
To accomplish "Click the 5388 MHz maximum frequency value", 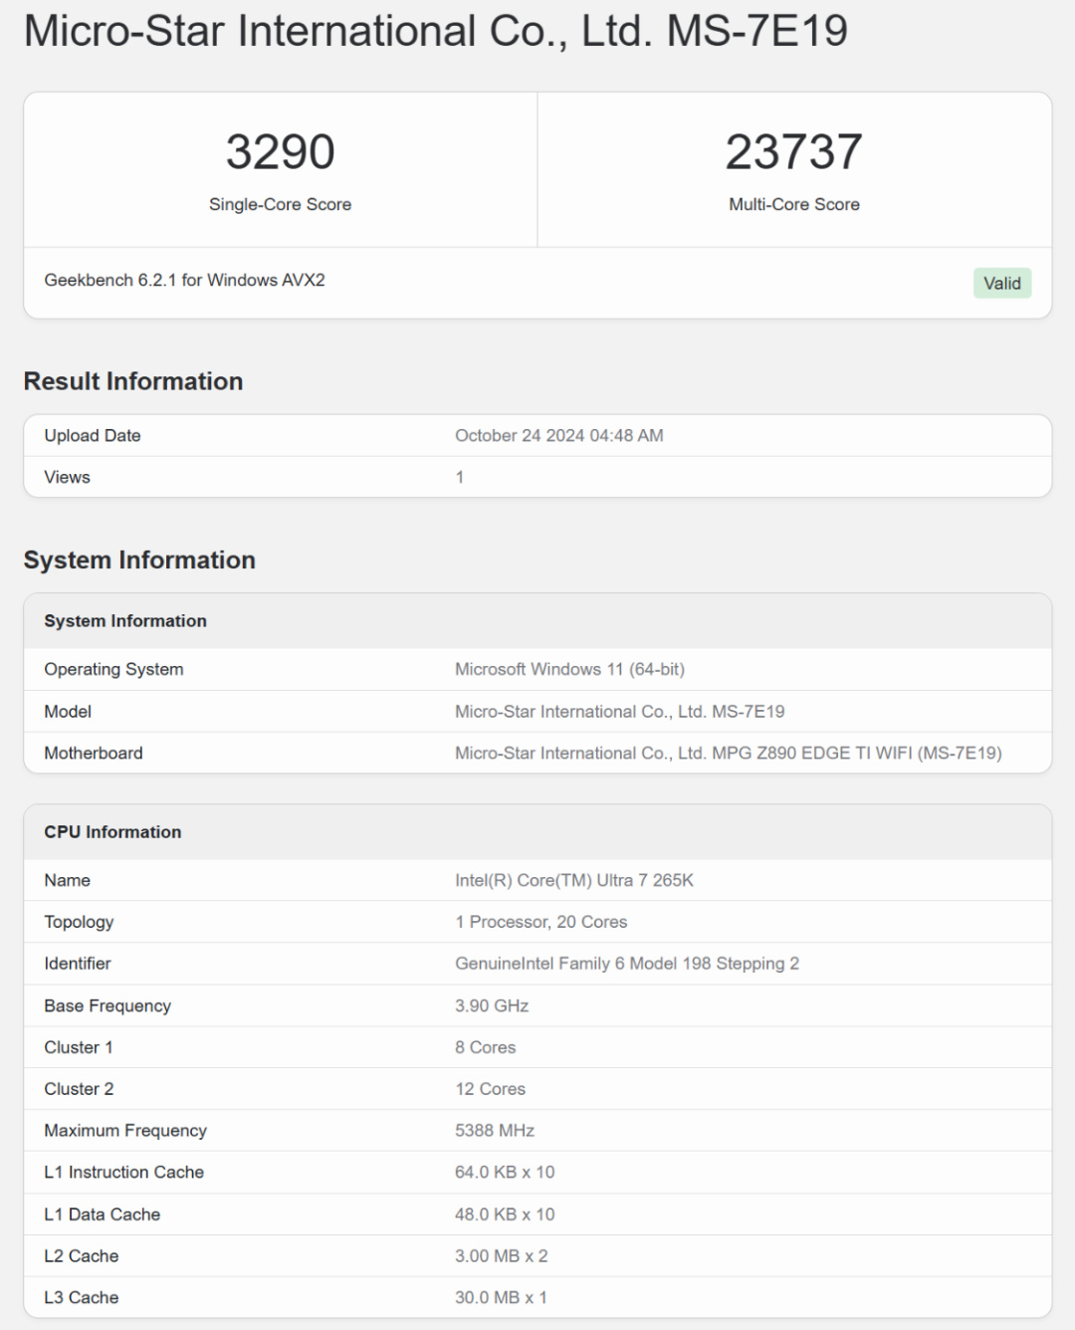I will coord(495,1131).
